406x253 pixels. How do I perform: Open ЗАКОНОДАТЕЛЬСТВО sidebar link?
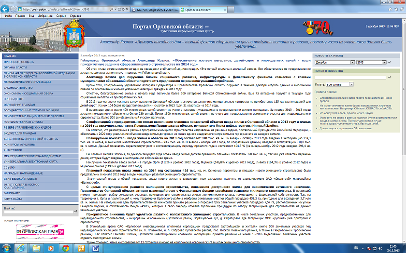point(40,88)
